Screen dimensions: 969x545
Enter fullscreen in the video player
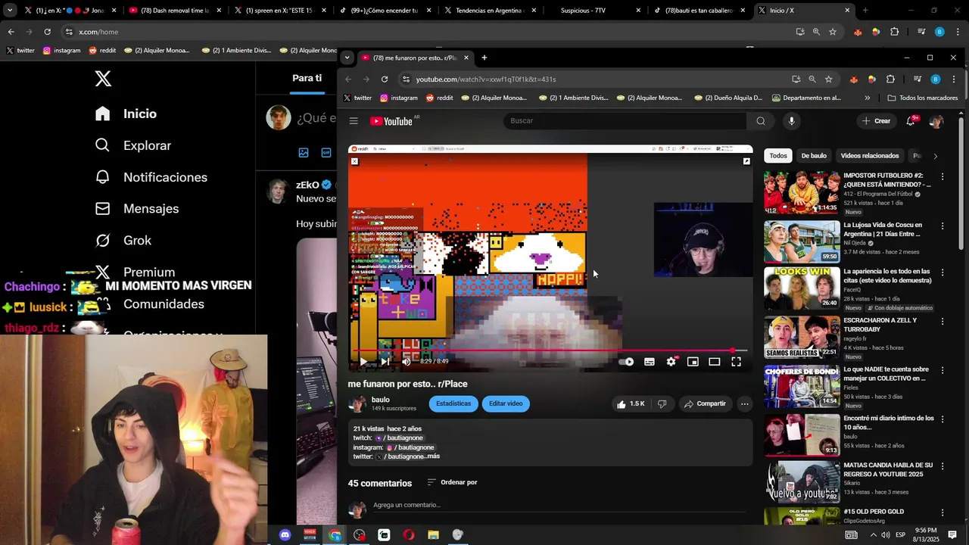[736, 362]
